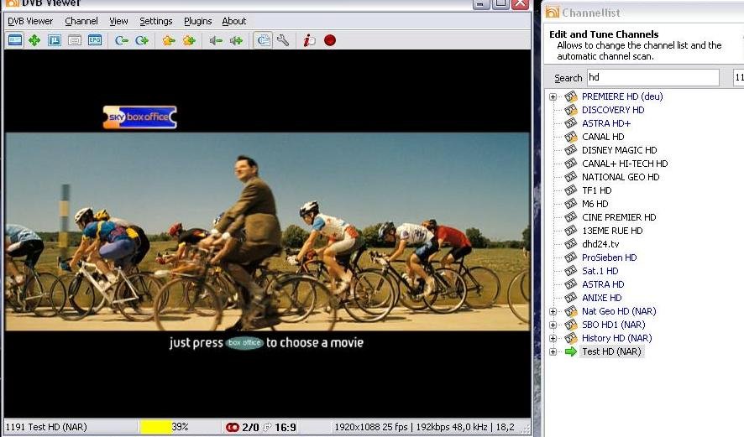Expand the Nat Geo HD (NAR) node
The height and width of the screenshot is (437, 744).
coord(553,312)
